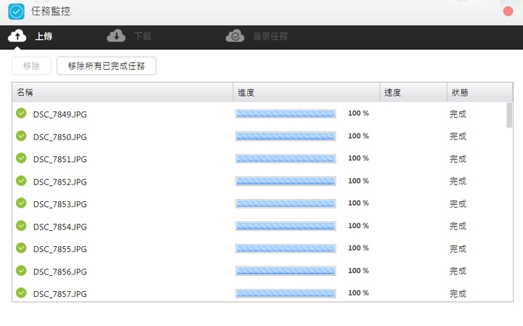Click 移除所有已完成任務 button
The image size is (523, 326).
coord(106,65)
